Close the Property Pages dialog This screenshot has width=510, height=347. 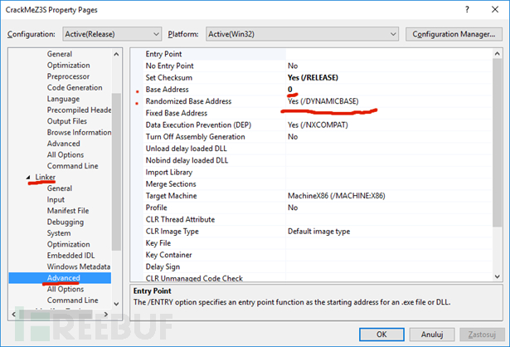click(495, 9)
